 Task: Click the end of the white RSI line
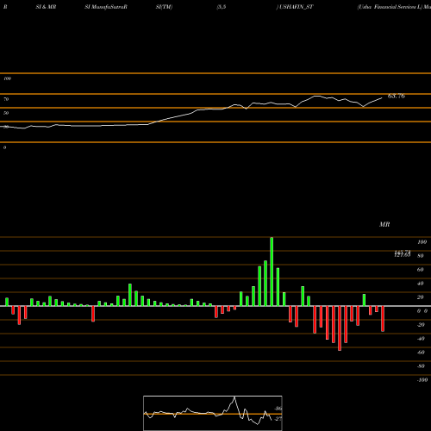(382, 98)
